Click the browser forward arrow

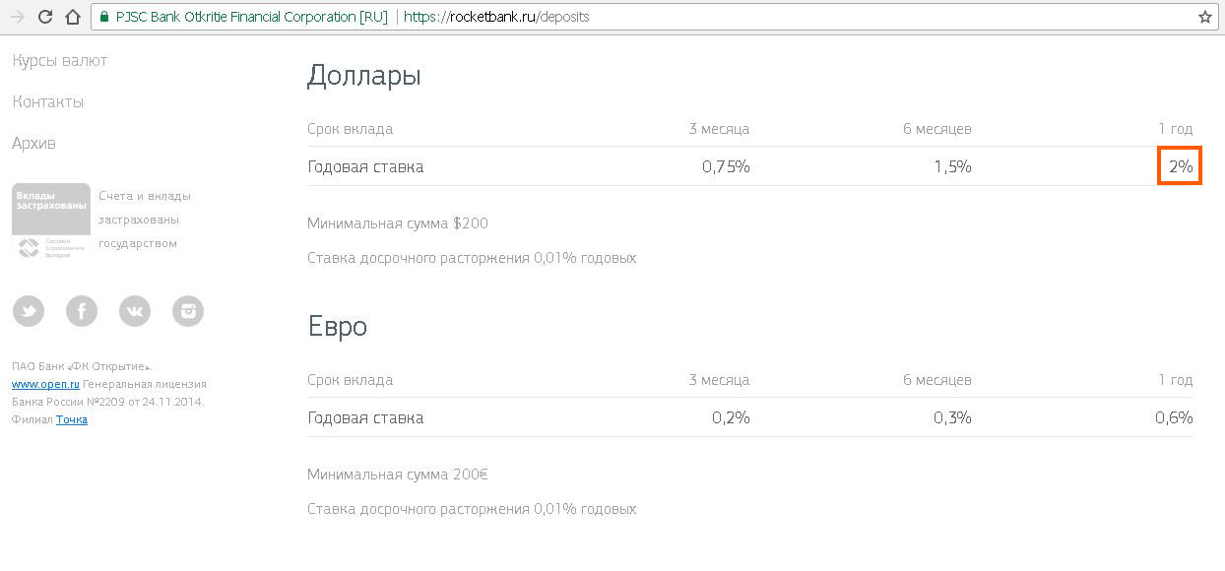pos(17,17)
